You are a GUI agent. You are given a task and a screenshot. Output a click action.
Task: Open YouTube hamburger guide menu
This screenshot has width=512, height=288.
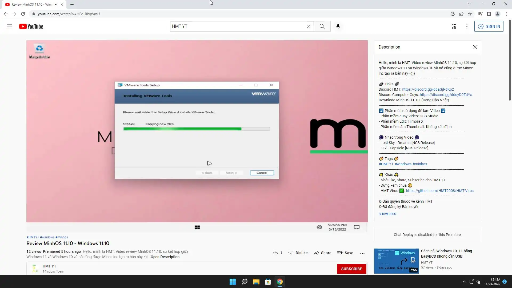[10, 26]
